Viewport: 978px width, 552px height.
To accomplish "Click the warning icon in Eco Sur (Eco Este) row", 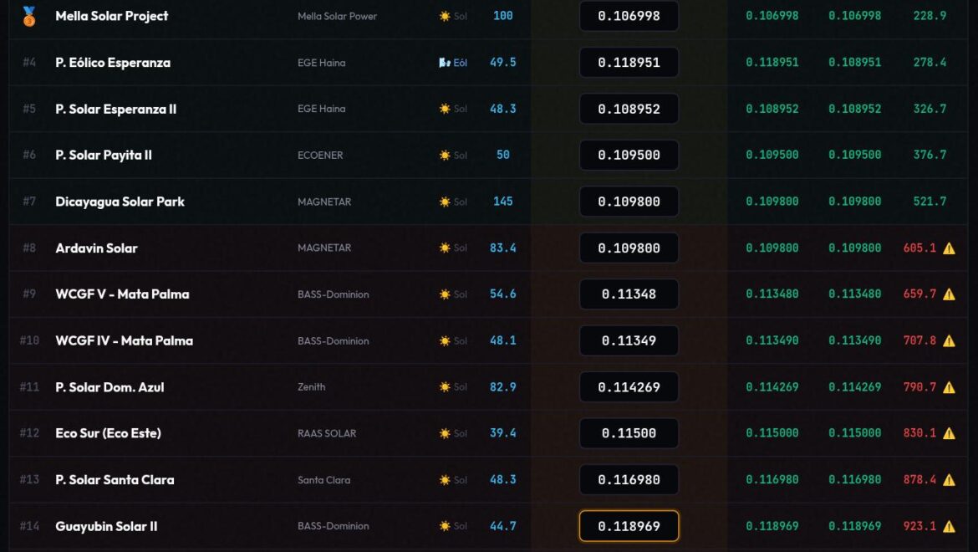I will (x=949, y=433).
